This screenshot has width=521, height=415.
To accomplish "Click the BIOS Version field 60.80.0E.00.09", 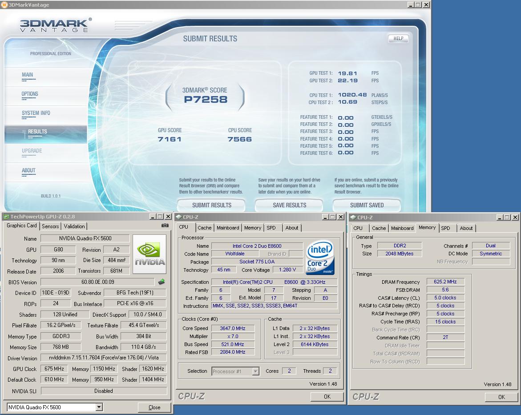I will [x=97, y=282].
